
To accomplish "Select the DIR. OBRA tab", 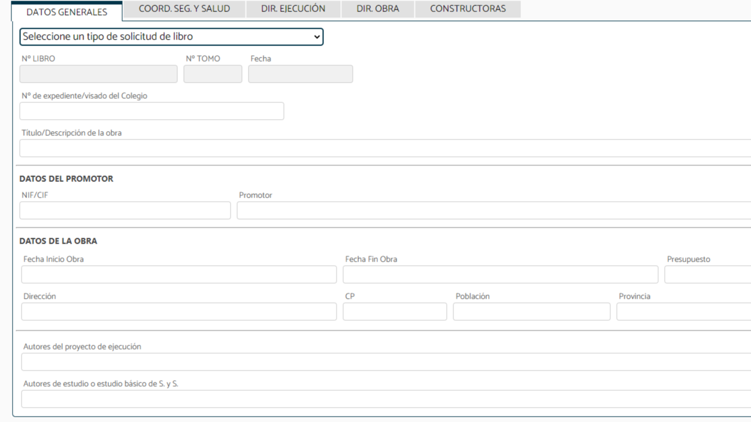I will pos(377,9).
